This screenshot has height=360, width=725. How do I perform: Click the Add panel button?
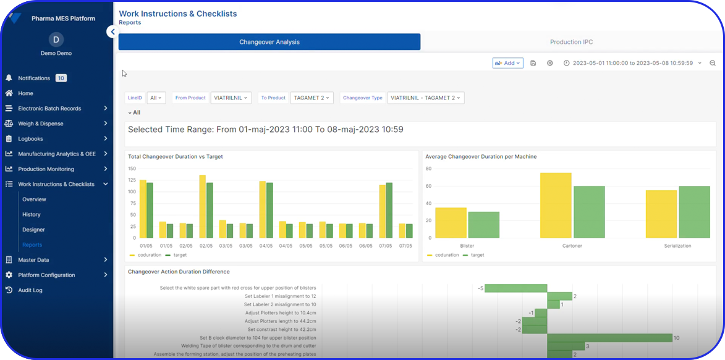507,63
